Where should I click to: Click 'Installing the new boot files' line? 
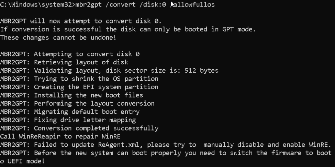pyautogui.click(x=89, y=95)
